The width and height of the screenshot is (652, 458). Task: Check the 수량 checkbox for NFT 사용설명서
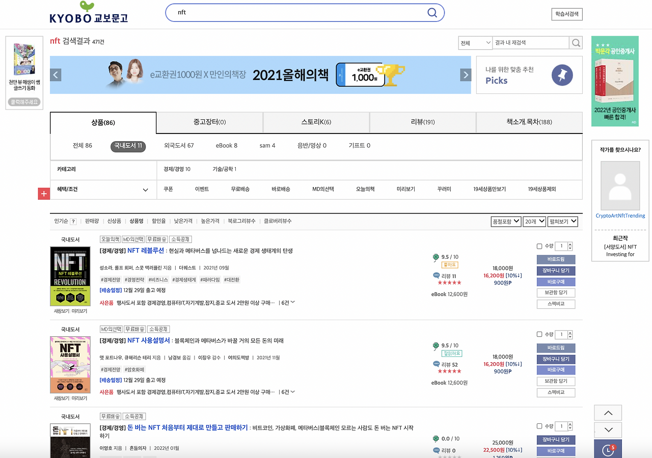(539, 334)
